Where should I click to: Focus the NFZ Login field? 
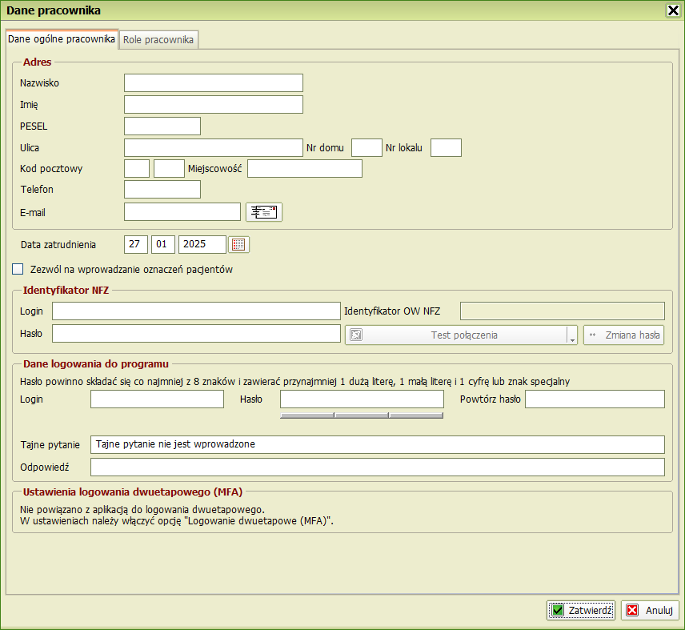point(196,311)
